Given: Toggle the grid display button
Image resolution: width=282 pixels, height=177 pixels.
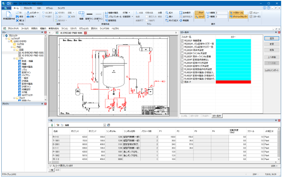Looking at the screenshot, I should (x=200, y=13).
